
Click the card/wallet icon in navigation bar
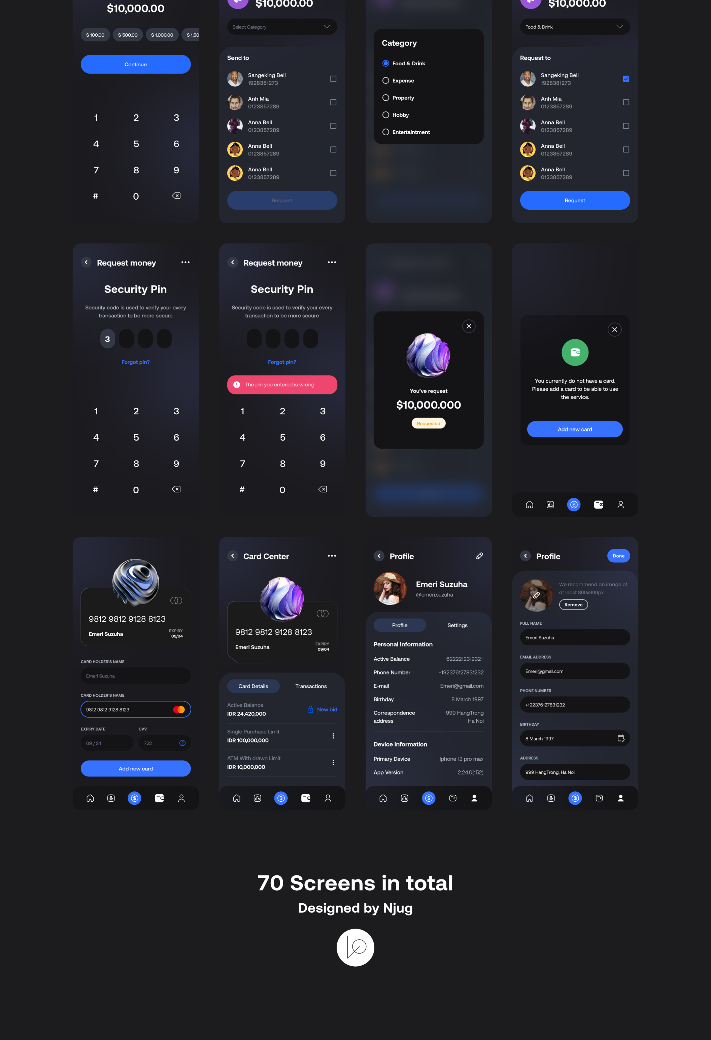point(158,797)
